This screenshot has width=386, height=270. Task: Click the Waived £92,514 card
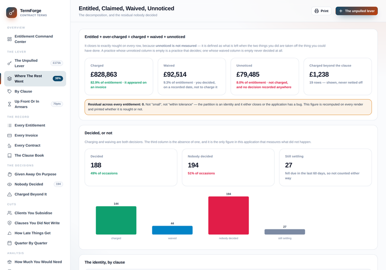[192, 77]
